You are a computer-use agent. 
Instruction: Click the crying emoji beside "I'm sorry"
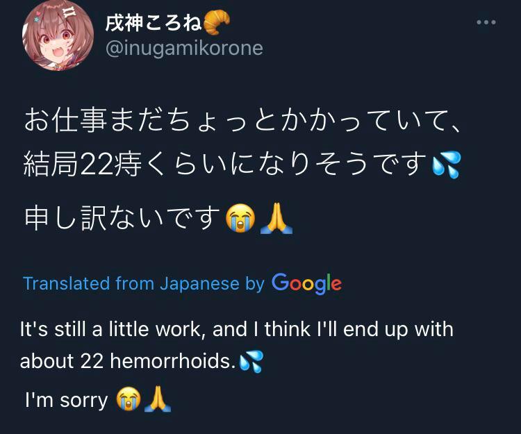coord(129,400)
